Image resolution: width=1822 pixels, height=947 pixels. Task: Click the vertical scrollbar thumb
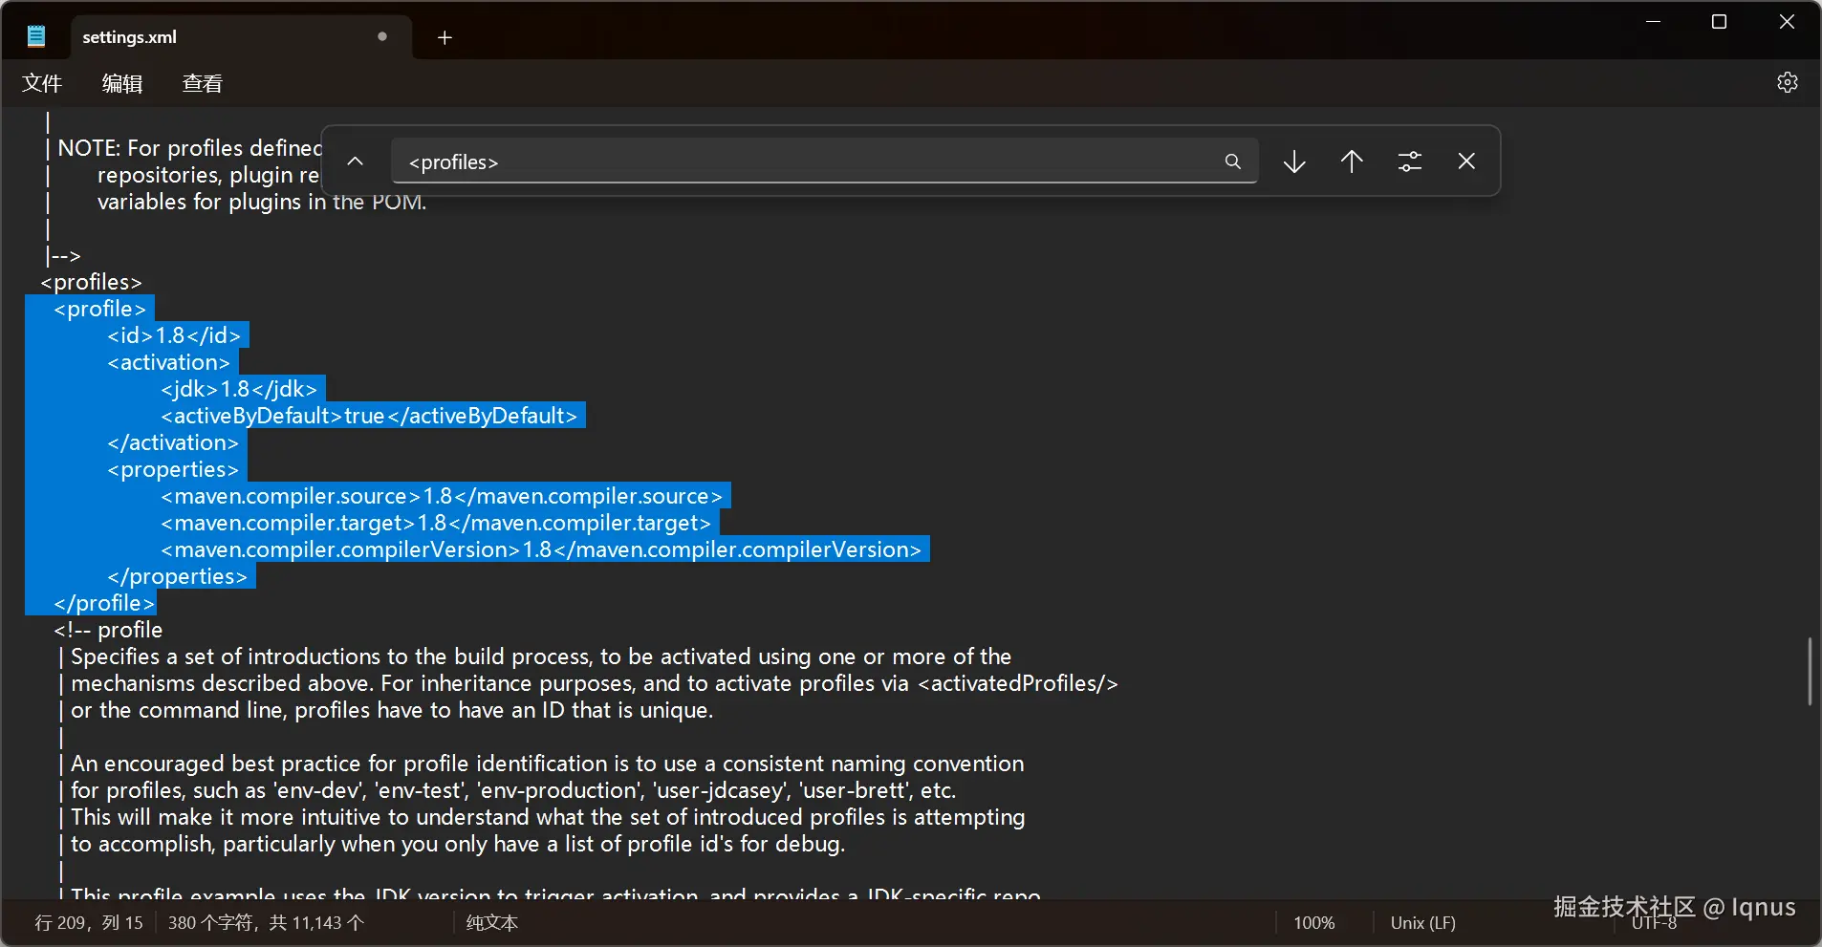[x=1810, y=672]
